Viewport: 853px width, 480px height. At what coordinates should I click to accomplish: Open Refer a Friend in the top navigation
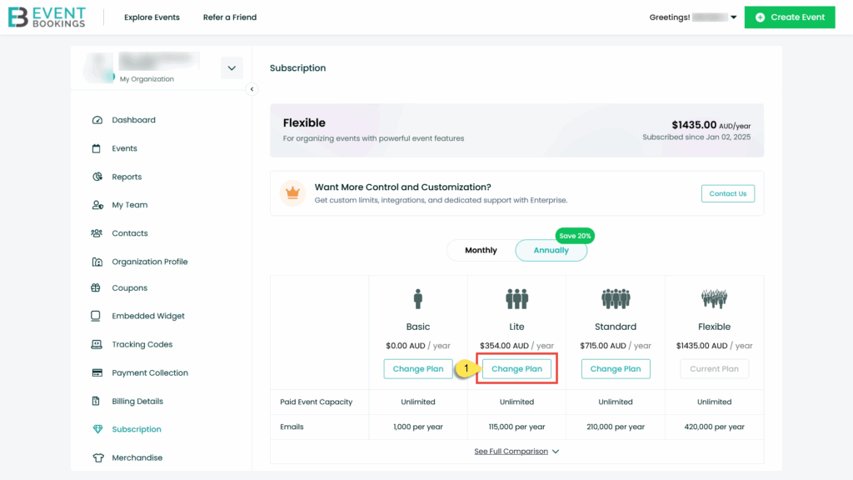[x=230, y=17]
